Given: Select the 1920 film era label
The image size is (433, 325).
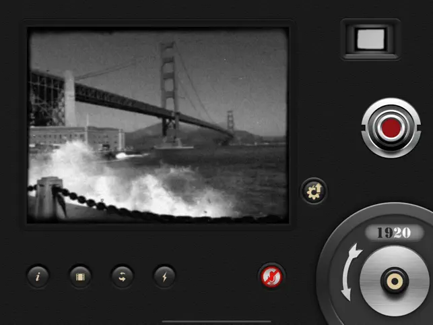Looking at the screenshot, I should 394,233.
